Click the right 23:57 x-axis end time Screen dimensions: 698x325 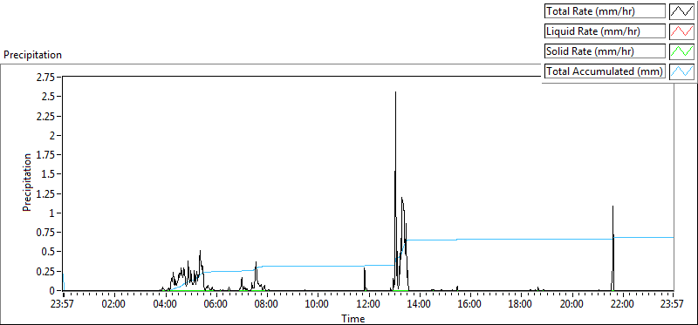(673, 305)
